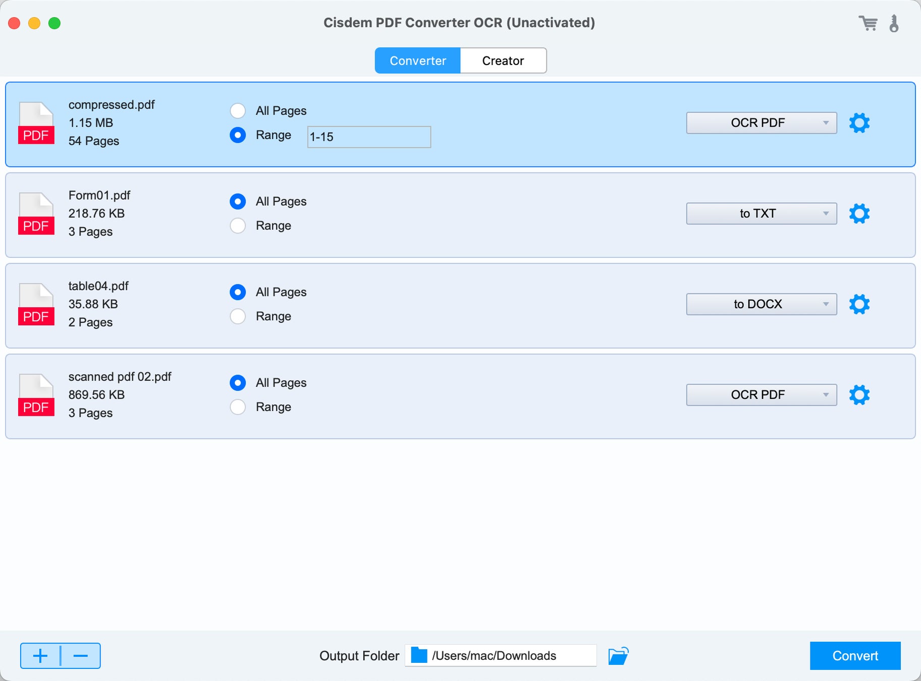921x681 pixels.
Task: Select All Pages for Form01.pdf
Action: tap(238, 202)
